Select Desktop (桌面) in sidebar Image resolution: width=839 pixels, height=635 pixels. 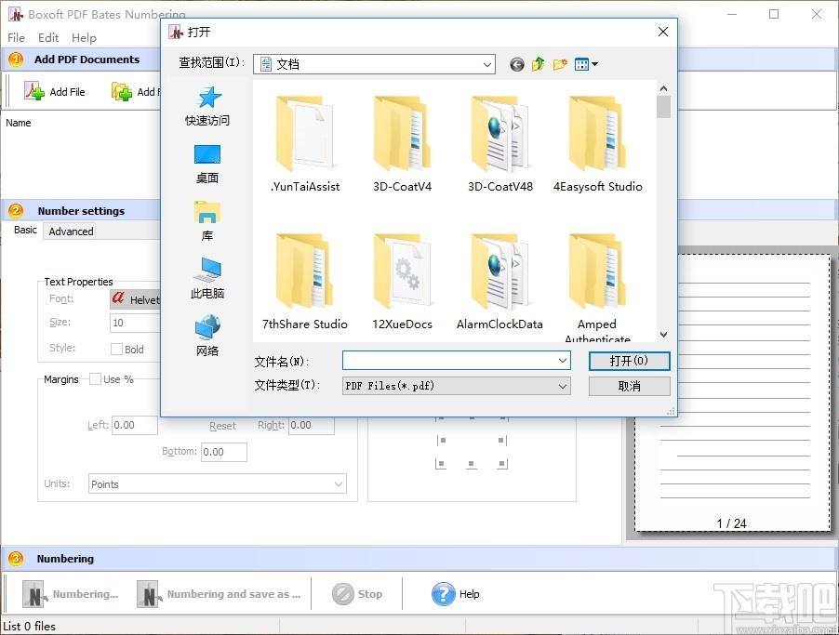click(207, 165)
